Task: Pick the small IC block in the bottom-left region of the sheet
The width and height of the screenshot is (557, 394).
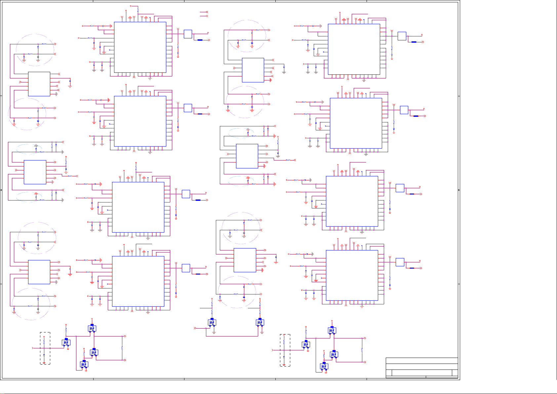Action: [39, 272]
